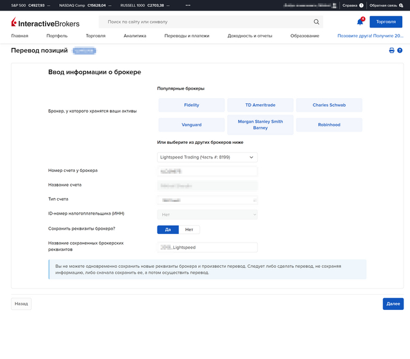Click the Далее button
The height and width of the screenshot is (359, 410).
point(392,304)
